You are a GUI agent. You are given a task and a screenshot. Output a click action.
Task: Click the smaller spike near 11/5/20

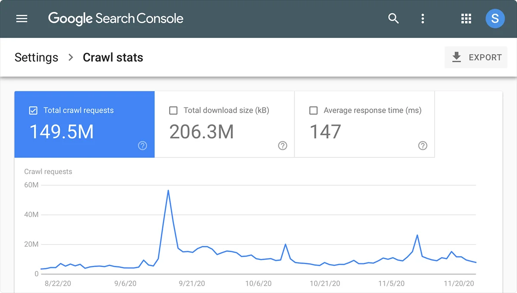click(x=417, y=236)
